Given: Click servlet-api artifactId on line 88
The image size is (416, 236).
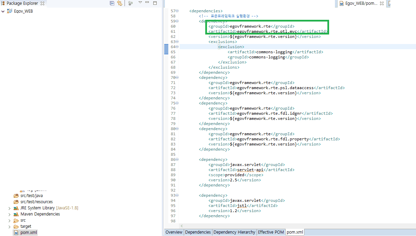Looking at the screenshot, I should tap(250, 170).
